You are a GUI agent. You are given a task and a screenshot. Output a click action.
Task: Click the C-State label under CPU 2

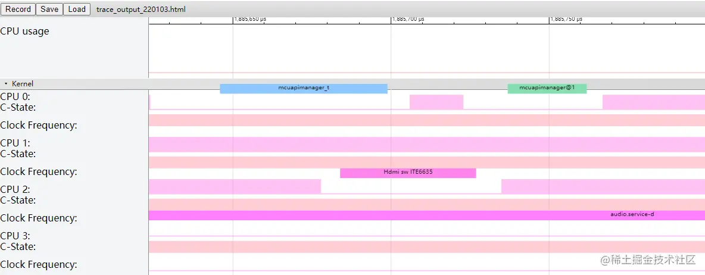tap(18, 200)
